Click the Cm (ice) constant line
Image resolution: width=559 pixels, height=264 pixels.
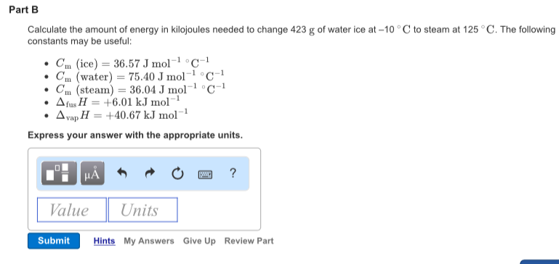130,63
